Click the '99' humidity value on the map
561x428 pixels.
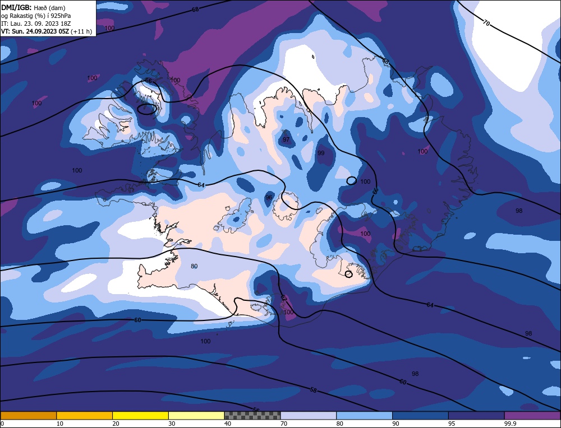coord(321,153)
